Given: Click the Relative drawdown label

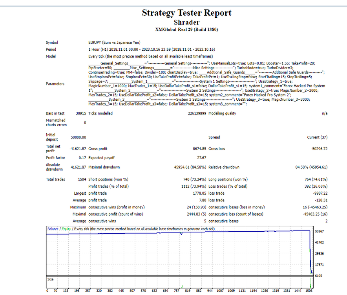Looking at the screenshot, I should coord(224,167).
